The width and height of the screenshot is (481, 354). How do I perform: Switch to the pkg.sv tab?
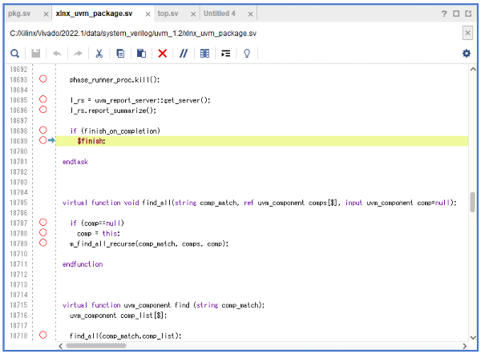click(x=19, y=14)
